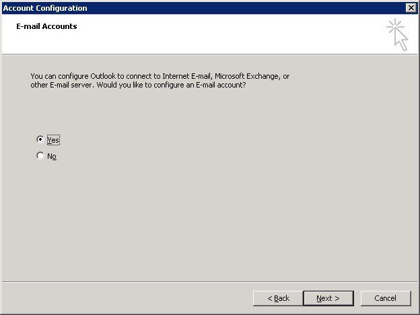420x315 pixels.
Task: Click the "Yes" option label text
Action: pos(53,140)
